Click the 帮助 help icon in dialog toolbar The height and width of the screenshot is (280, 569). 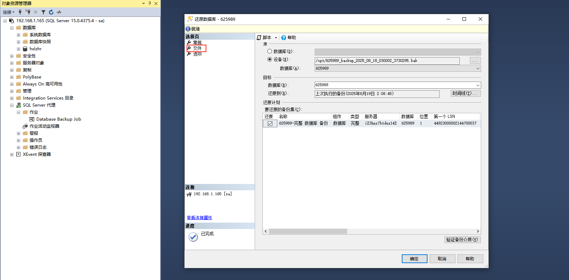click(x=284, y=38)
